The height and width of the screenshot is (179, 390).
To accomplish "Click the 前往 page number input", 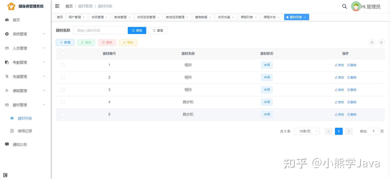I will coord(373,131).
